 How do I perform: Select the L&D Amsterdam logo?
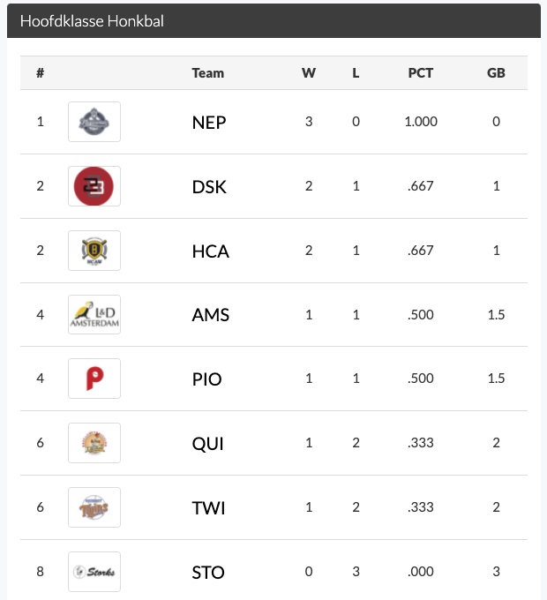pyautogui.click(x=94, y=315)
